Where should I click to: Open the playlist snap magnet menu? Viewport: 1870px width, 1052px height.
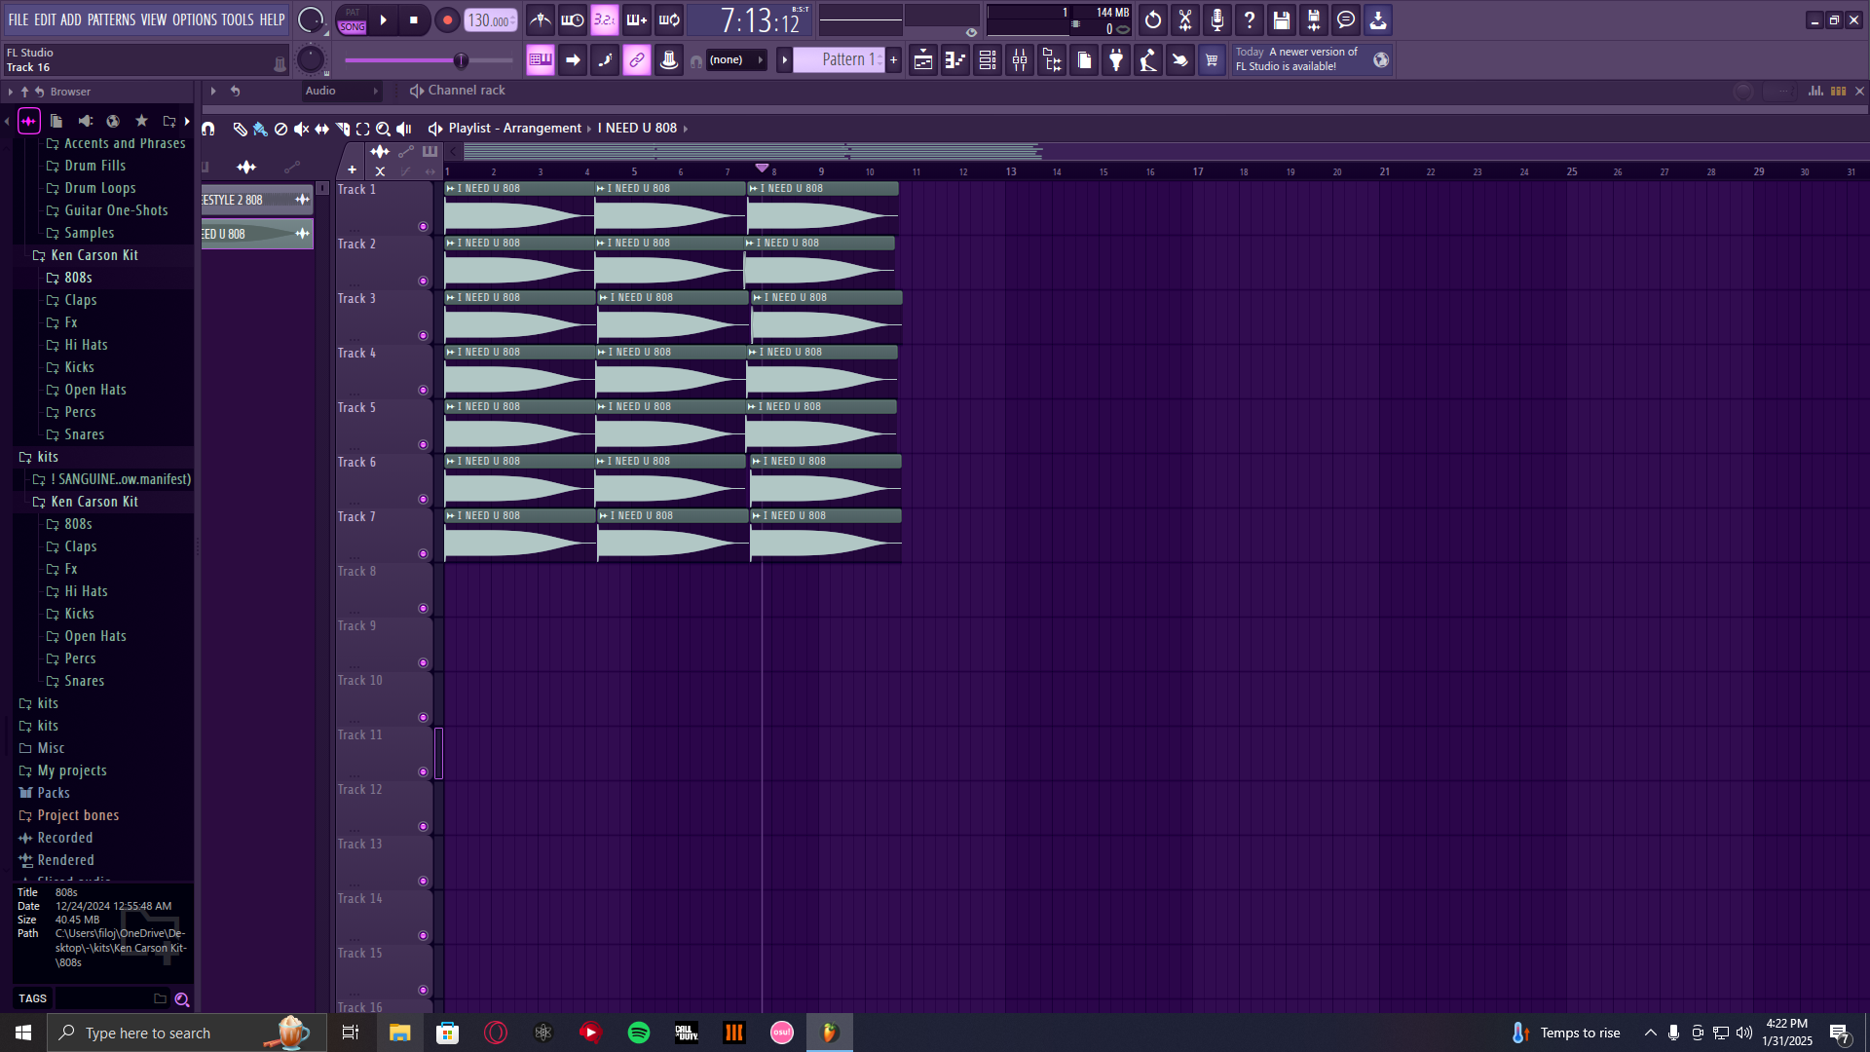[x=208, y=129]
